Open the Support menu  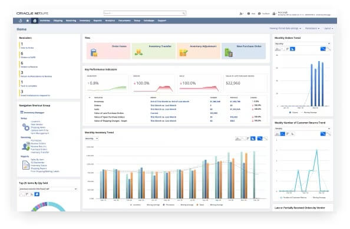coord(162,21)
